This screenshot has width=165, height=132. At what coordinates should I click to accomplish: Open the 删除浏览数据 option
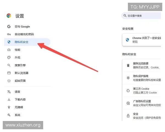pos(142,65)
